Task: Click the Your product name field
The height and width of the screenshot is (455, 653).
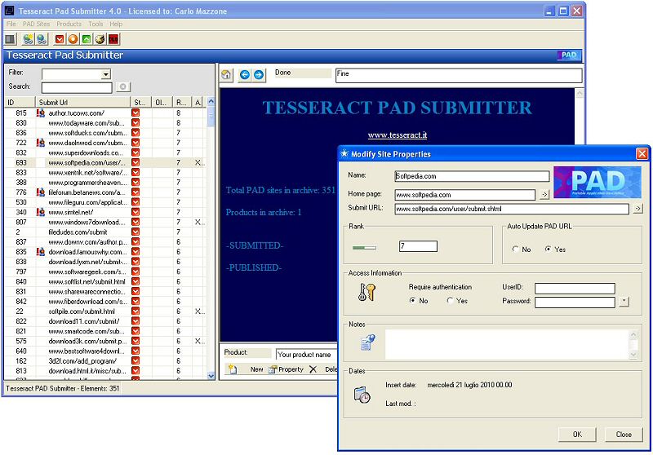Action: pyautogui.click(x=306, y=355)
